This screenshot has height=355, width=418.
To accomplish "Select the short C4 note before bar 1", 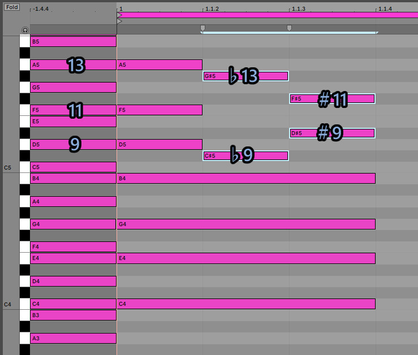I will [74, 304].
